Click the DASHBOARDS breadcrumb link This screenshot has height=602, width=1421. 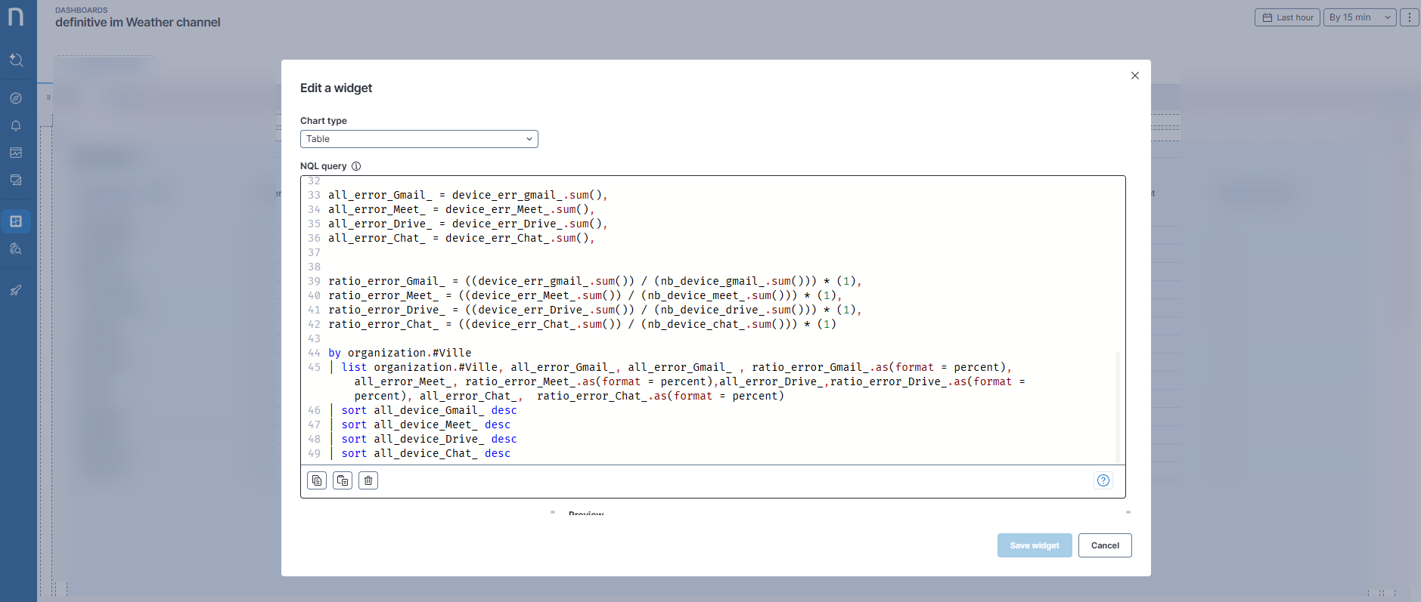pos(82,10)
